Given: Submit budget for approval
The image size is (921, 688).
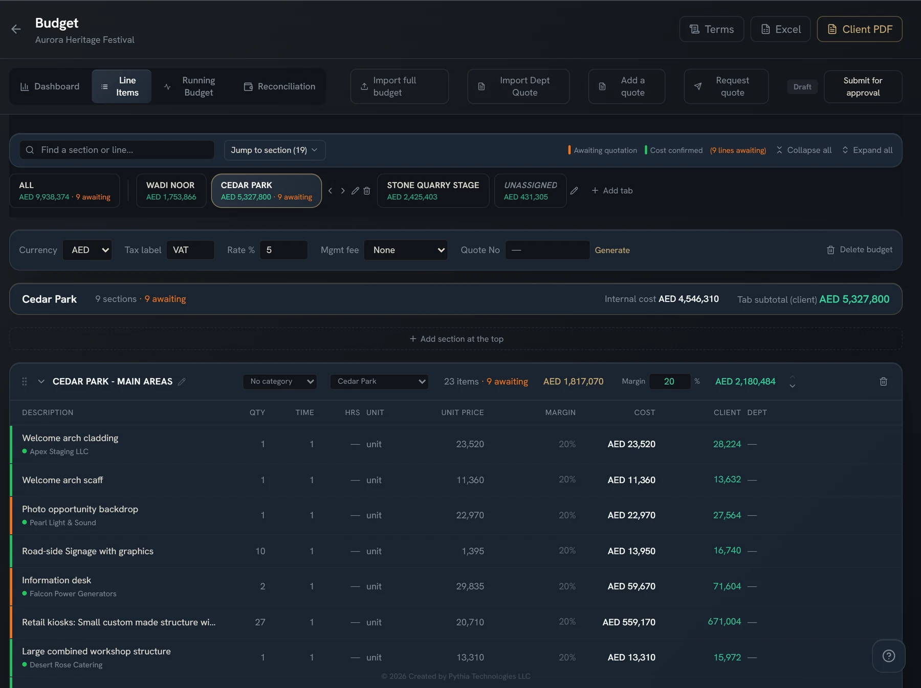Looking at the screenshot, I should point(863,86).
